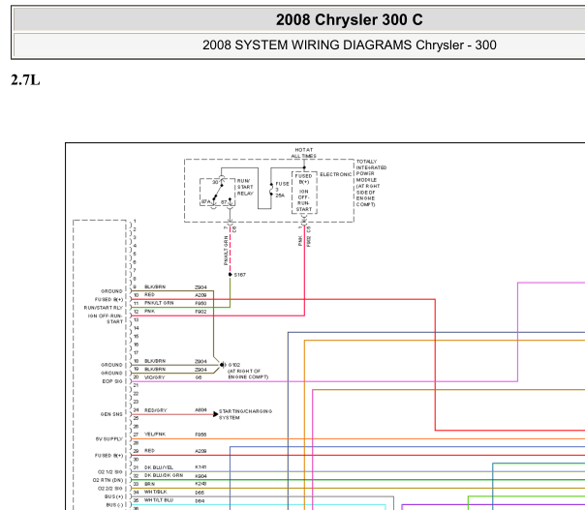585x510 pixels.
Task: Click the "STARTING/CHARGING SYSTEM" reference text
Action: [x=245, y=414]
